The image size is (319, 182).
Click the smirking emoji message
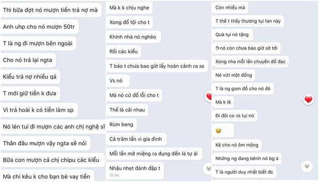(223, 131)
